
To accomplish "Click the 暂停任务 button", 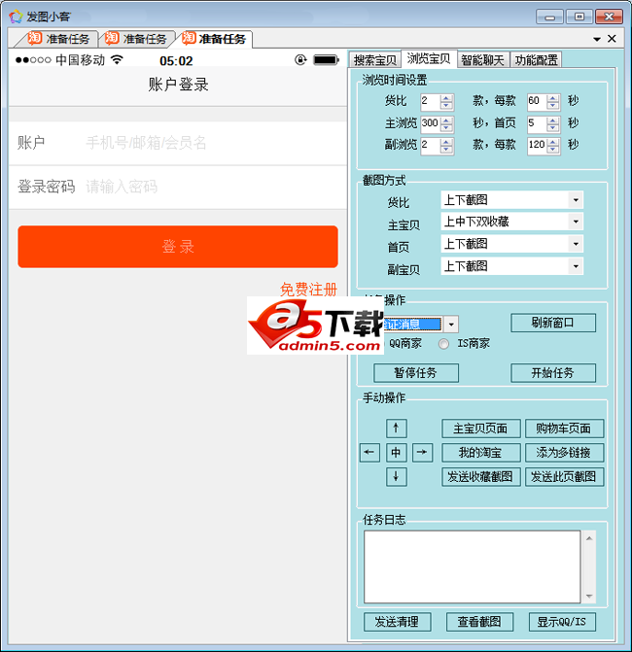I will pos(416,372).
